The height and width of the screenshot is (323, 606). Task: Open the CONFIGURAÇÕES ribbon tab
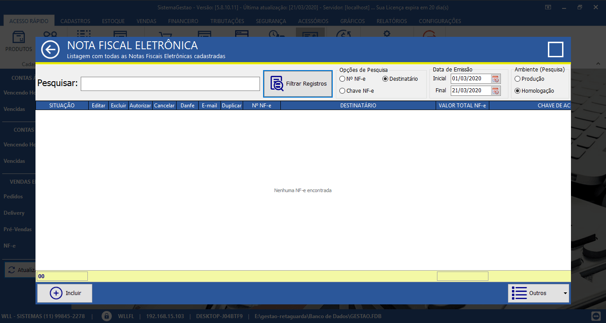coord(440,21)
